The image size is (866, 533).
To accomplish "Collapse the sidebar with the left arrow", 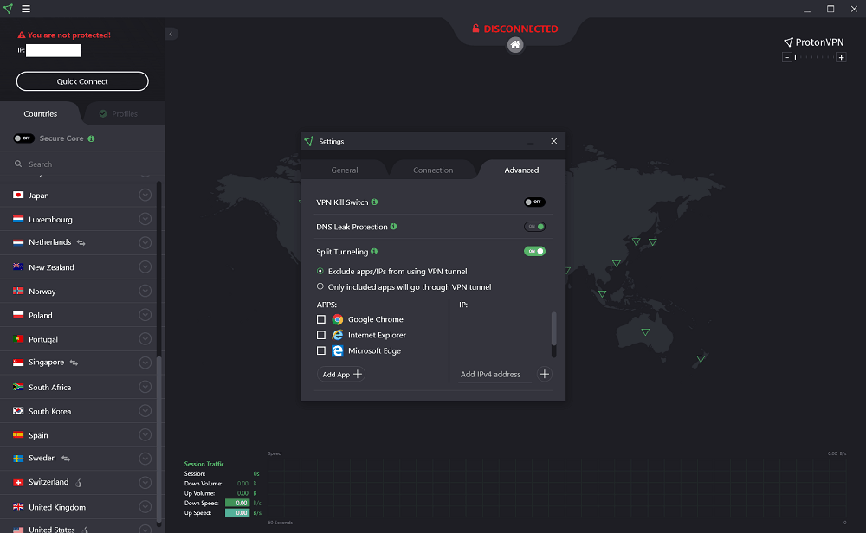I will (171, 35).
